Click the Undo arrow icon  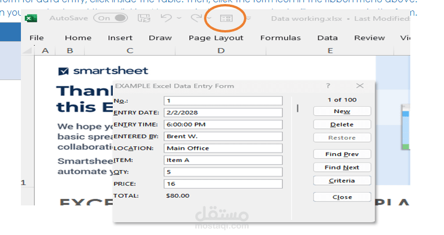point(166,18)
